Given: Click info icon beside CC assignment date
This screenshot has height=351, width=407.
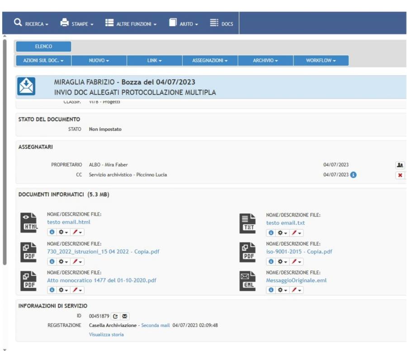Looking at the screenshot, I should point(354,175).
